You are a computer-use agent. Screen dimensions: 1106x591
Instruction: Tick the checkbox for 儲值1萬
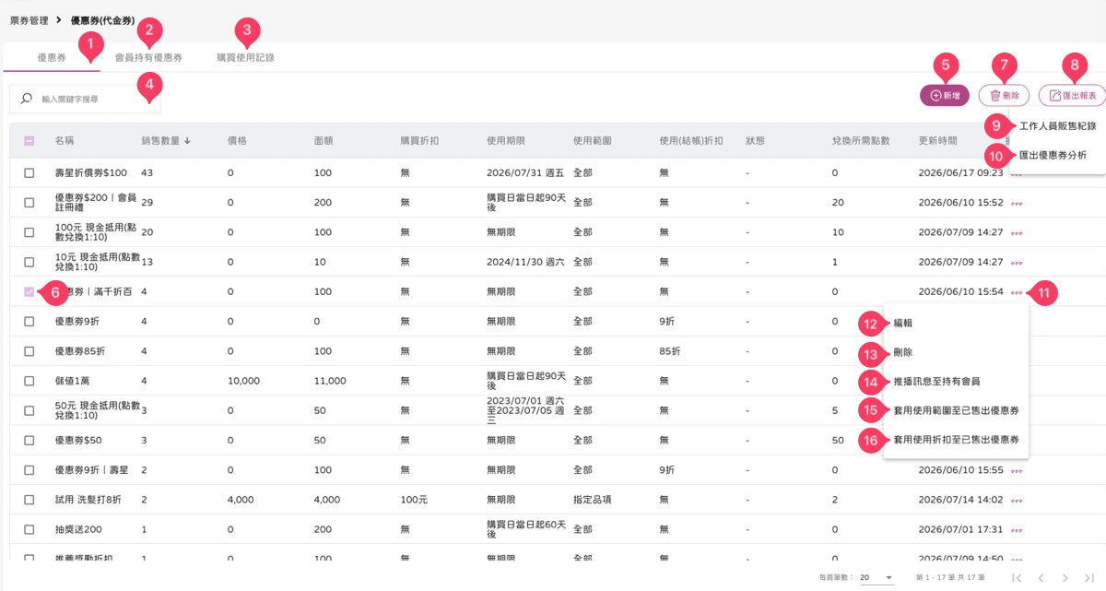(x=29, y=381)
